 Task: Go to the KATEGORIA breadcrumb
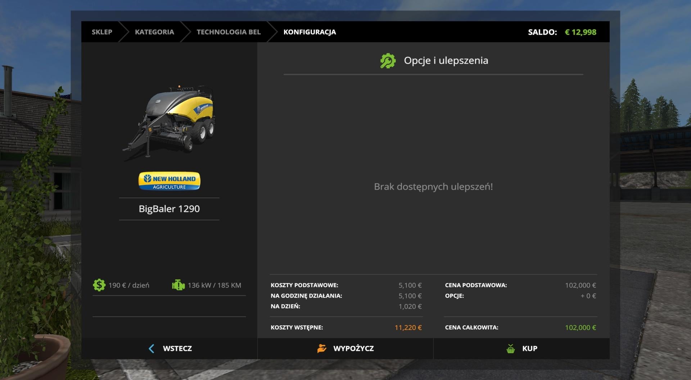(x=154, y=32)
